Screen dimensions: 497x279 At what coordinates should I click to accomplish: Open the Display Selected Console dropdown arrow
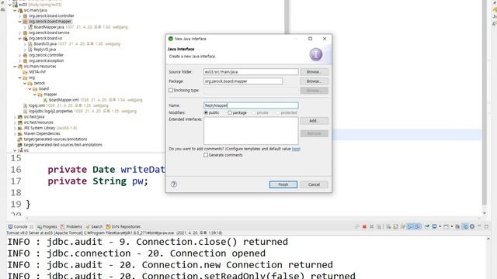tap(440, 226)
